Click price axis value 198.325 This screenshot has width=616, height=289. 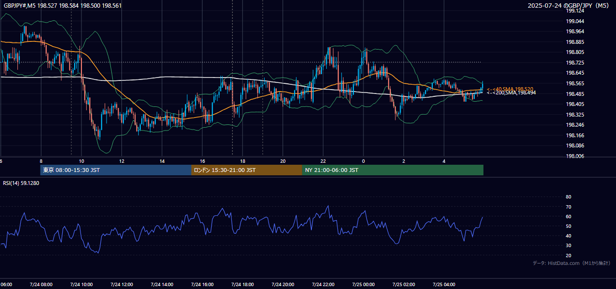point(575,115)
